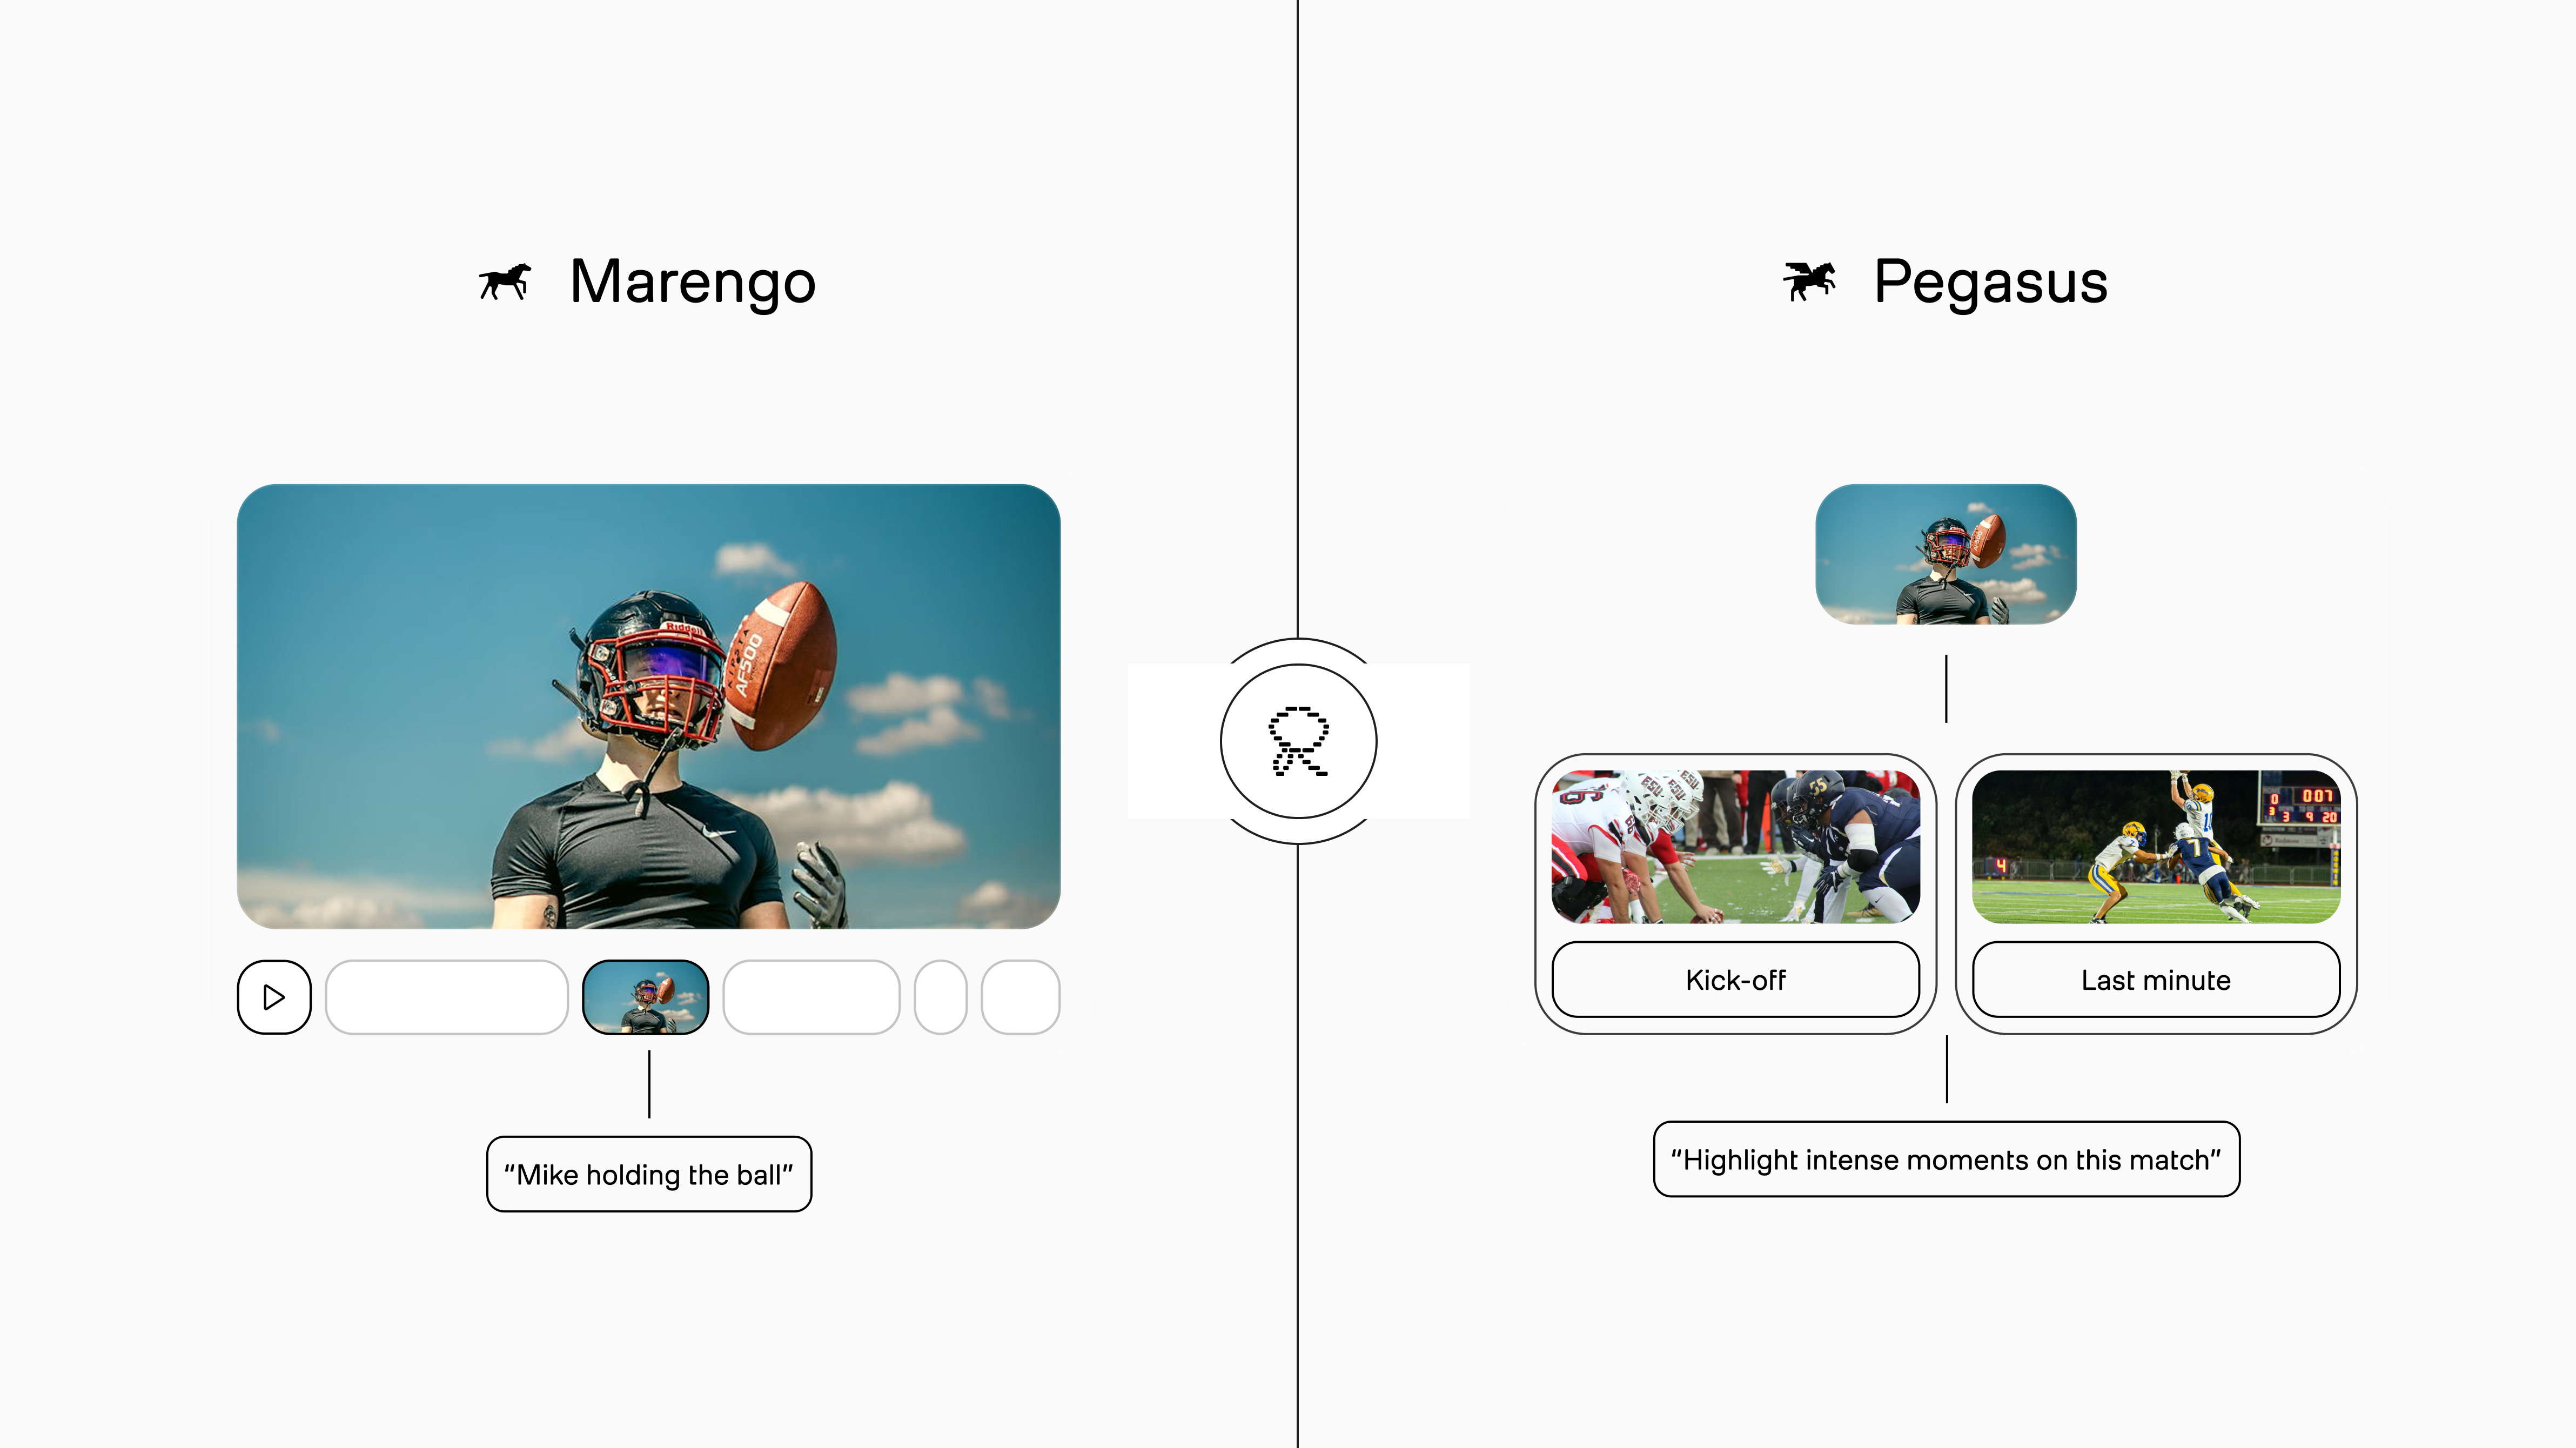Image resolution: width=2576 pixels, height=1448 pixels.
Task: Click the Marengo horse icon
Action: coord(505,282)
